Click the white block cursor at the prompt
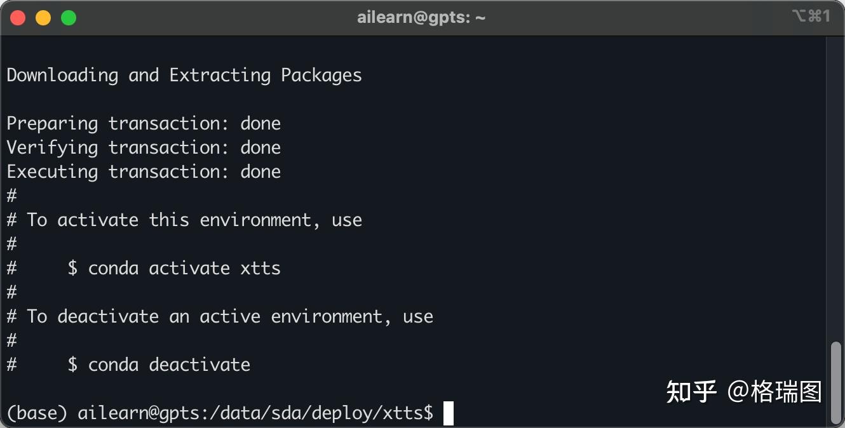This screenshot has width=845, height=428. [x=449, y=413]
